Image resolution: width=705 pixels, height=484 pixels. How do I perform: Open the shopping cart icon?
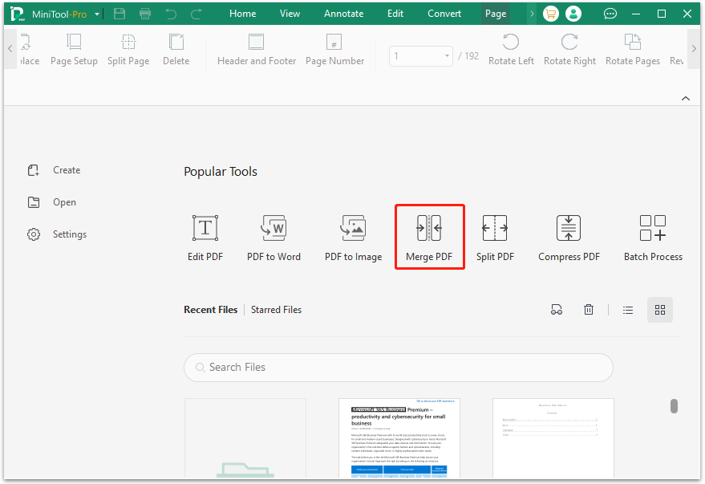coord(551,14)
